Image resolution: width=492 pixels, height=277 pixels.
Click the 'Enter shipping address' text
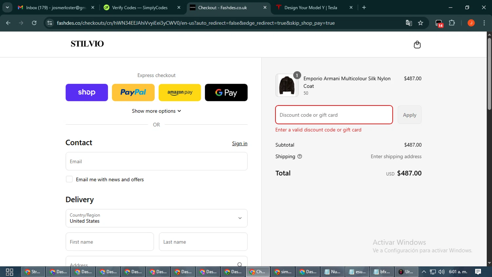(x=396, y=156)
